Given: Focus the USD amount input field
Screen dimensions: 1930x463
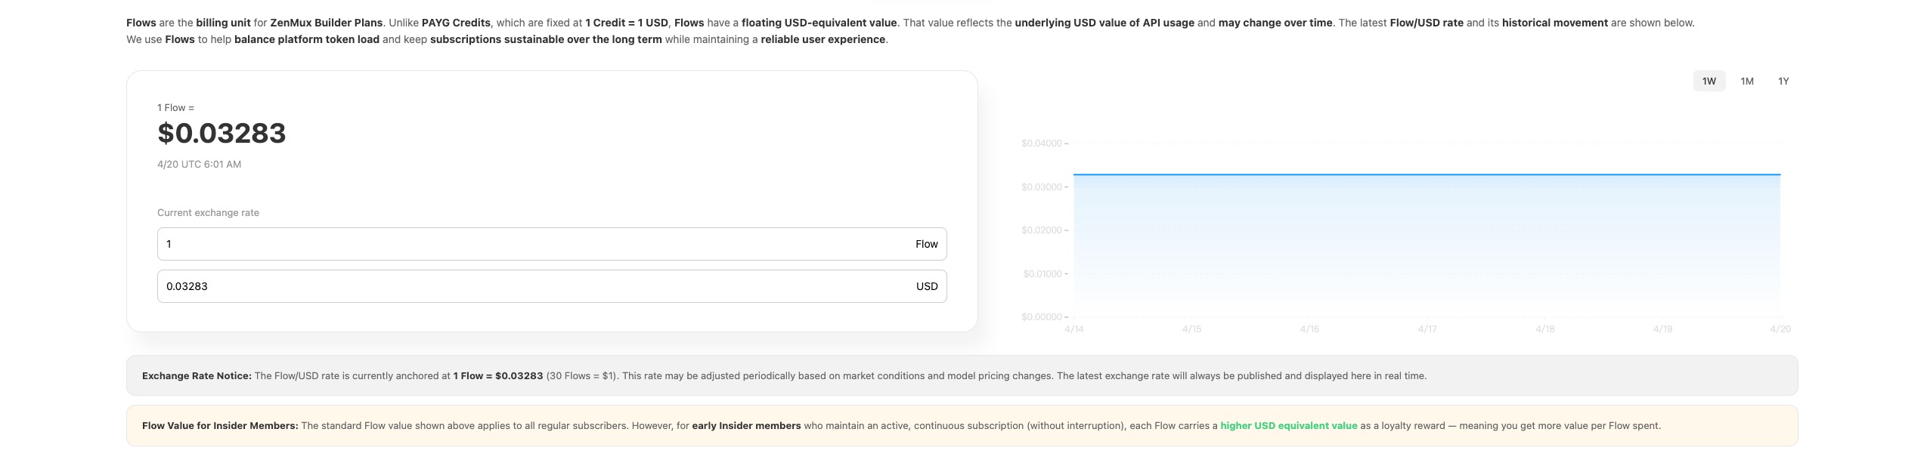Looking at the screenshot, I should tap(529, 286).
